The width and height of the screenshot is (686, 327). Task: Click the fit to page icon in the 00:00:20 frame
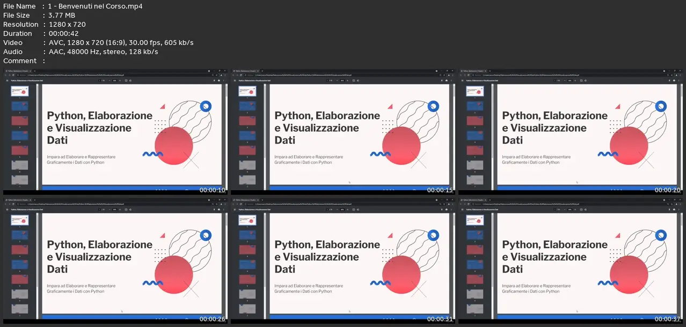(x=581, y=81)
